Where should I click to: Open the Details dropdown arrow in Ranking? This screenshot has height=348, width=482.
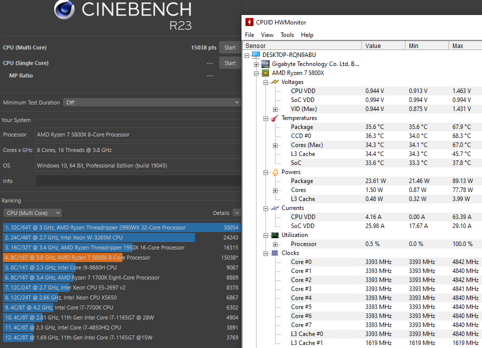(x=236, y=213)
